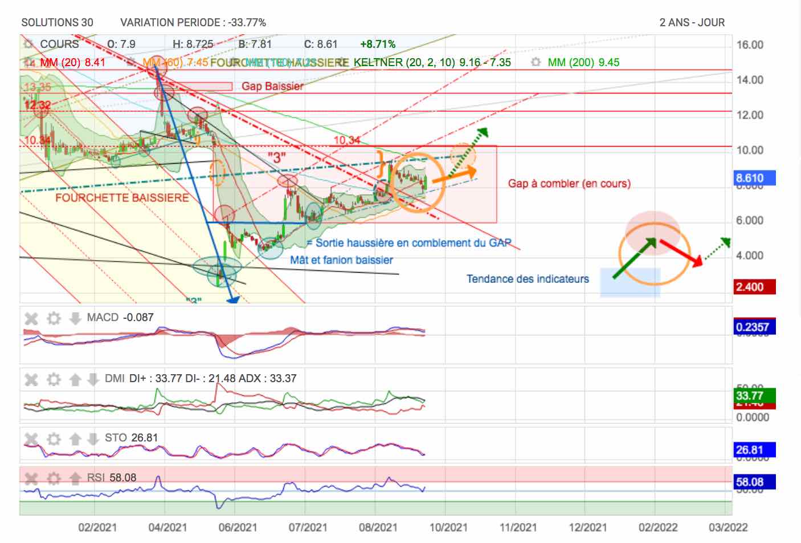This screenshot has width=801, height=543.
Task: Click the FOURCHETTE BAISSIERE chart annotation
Action: tap(122, 198)
